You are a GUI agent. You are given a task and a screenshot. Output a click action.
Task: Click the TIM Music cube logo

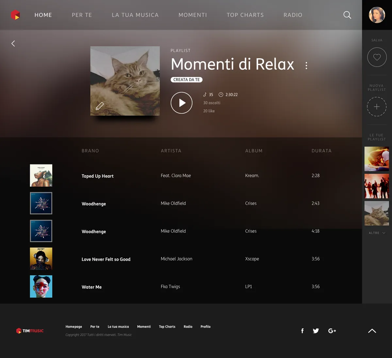[15, 15]
